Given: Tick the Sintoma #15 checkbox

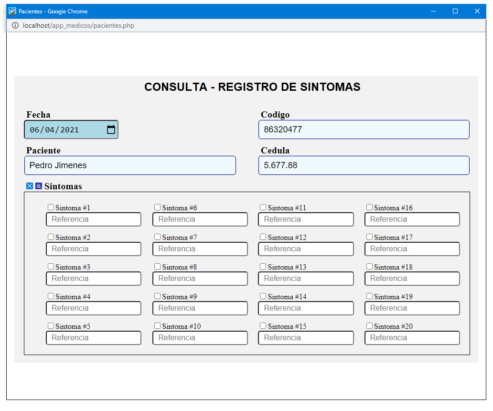Looking at the screenshot, I should pyautogui.click(x=263, y=325).
